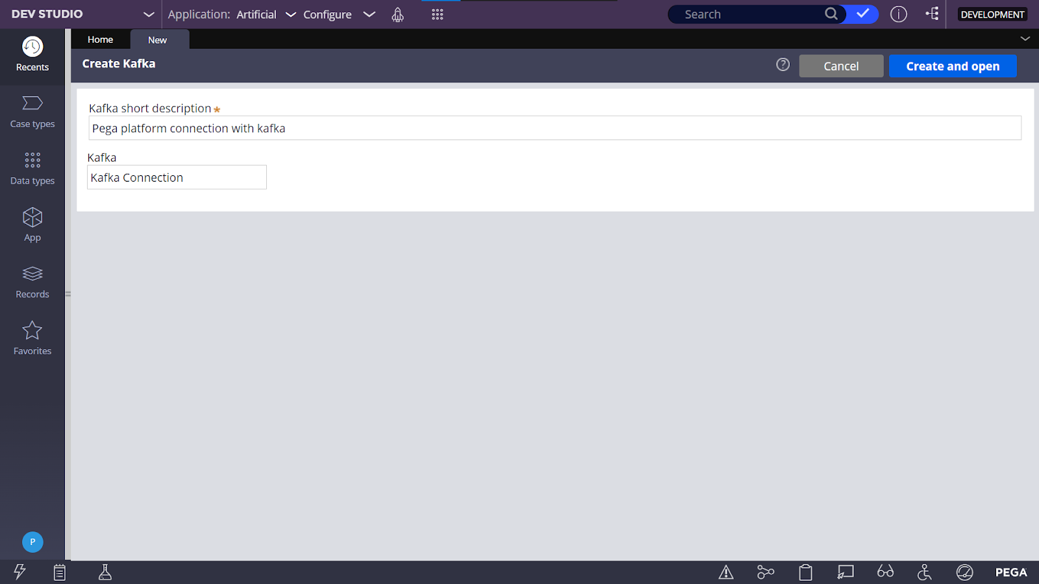Click the help question mark icon

(x=783, y=64)
